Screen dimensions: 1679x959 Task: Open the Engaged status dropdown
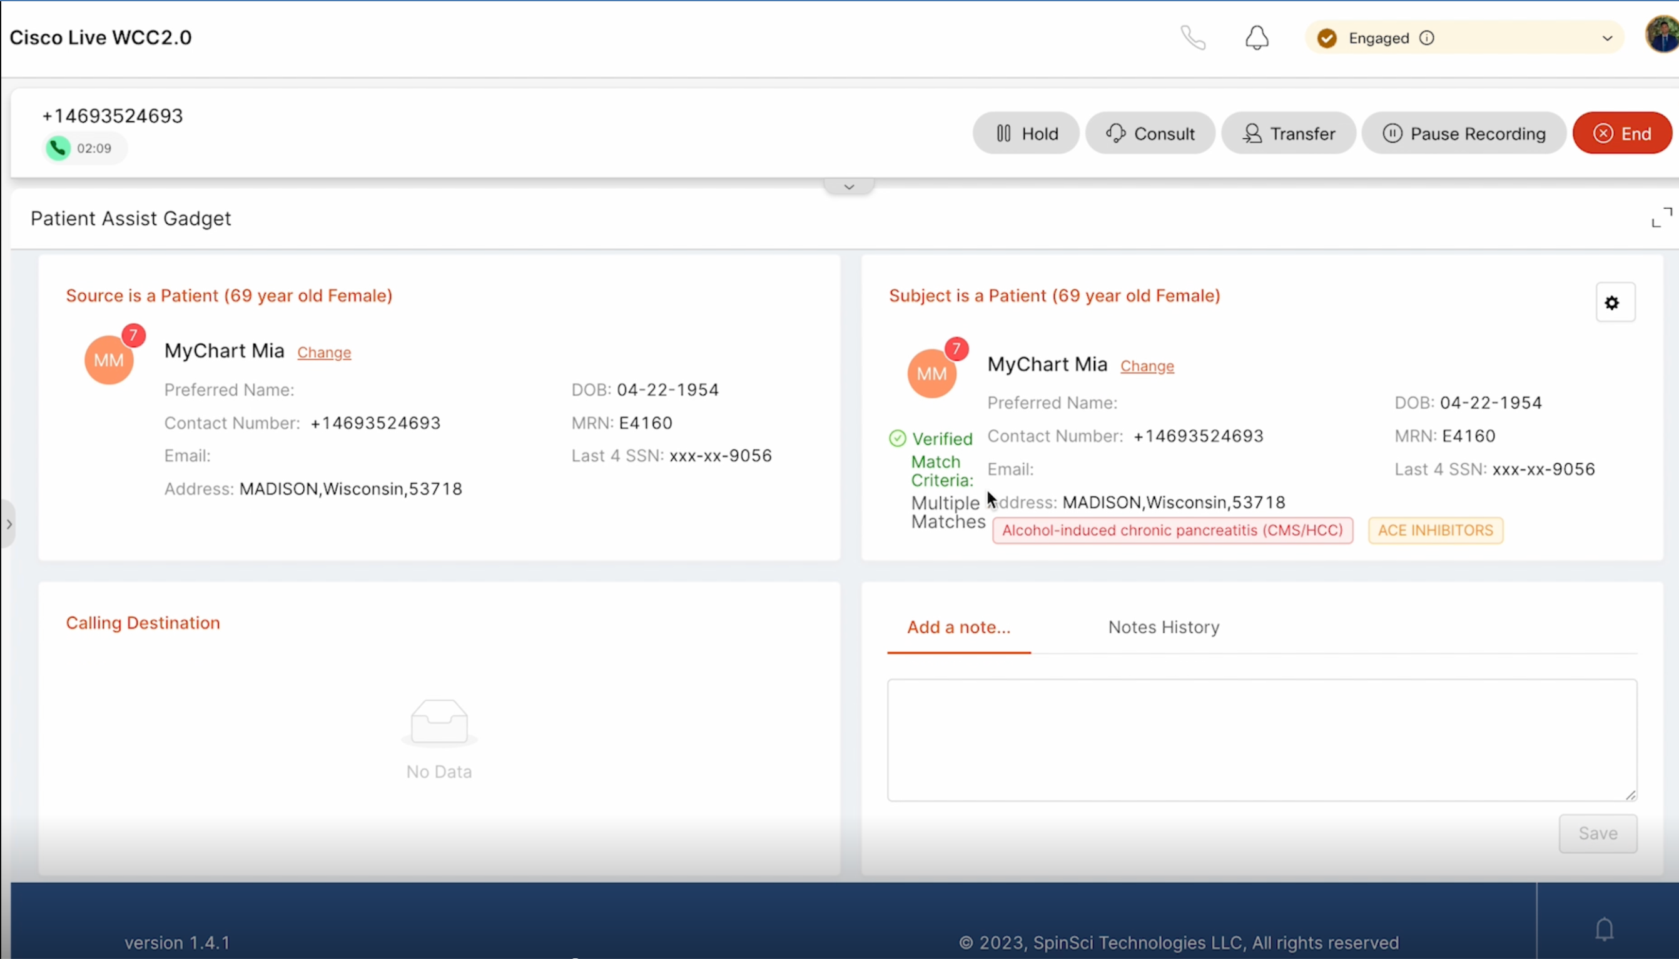tap(1465, 38)
